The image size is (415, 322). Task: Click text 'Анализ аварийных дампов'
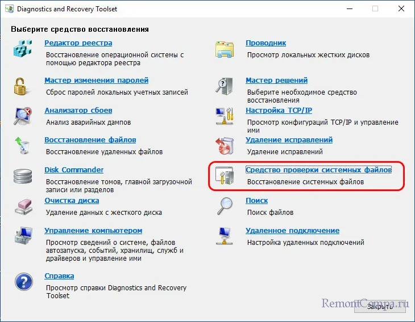[x=88, y=122]
